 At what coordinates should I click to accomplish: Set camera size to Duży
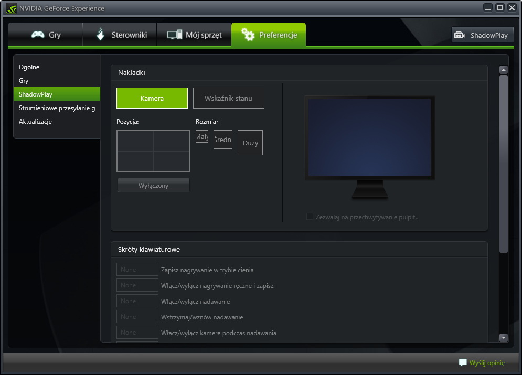click(x=250, y=143)
